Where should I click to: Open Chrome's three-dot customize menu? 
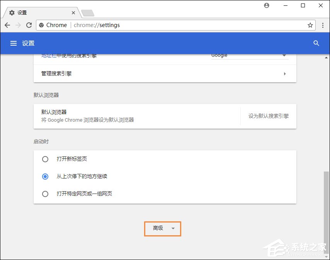tap(323, 25)
